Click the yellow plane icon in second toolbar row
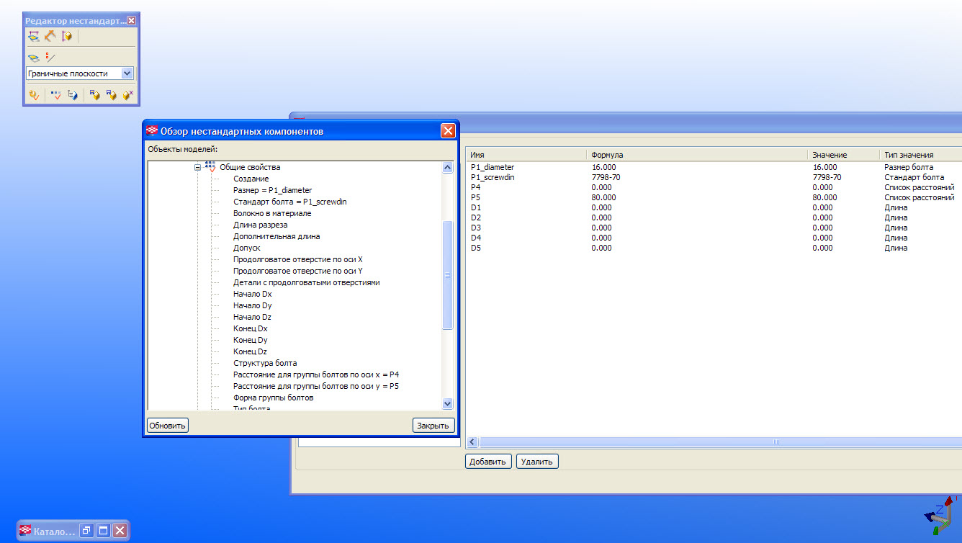Viewport: 962px width, 543px height. pos(33,57)
